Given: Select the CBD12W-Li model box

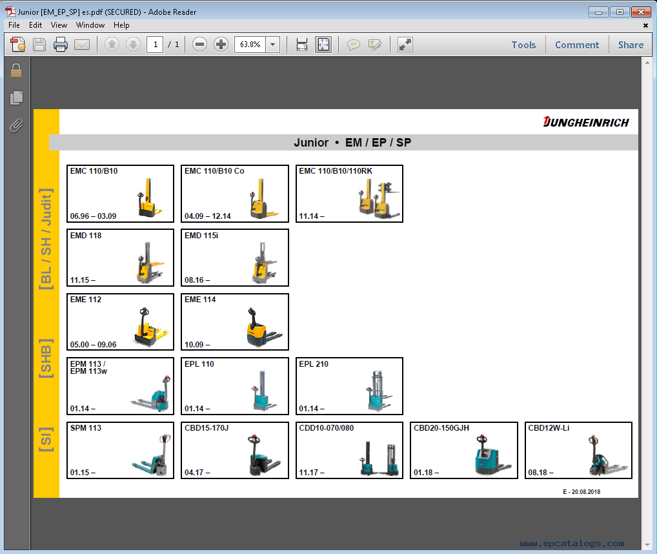Looking at the screenshot, I should pos(578,450).
